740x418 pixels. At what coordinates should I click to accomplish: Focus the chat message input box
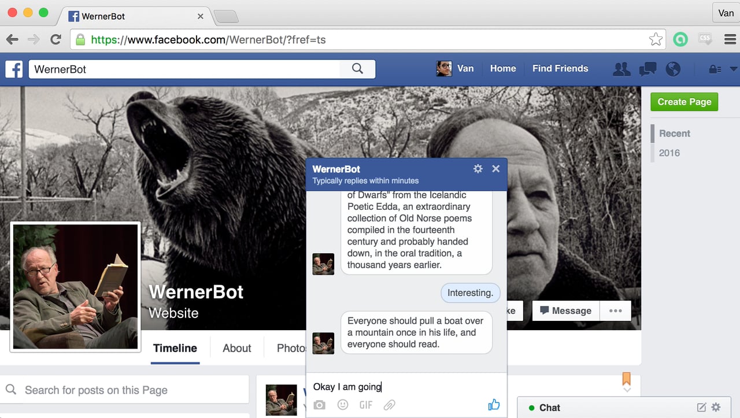[406, 387]
